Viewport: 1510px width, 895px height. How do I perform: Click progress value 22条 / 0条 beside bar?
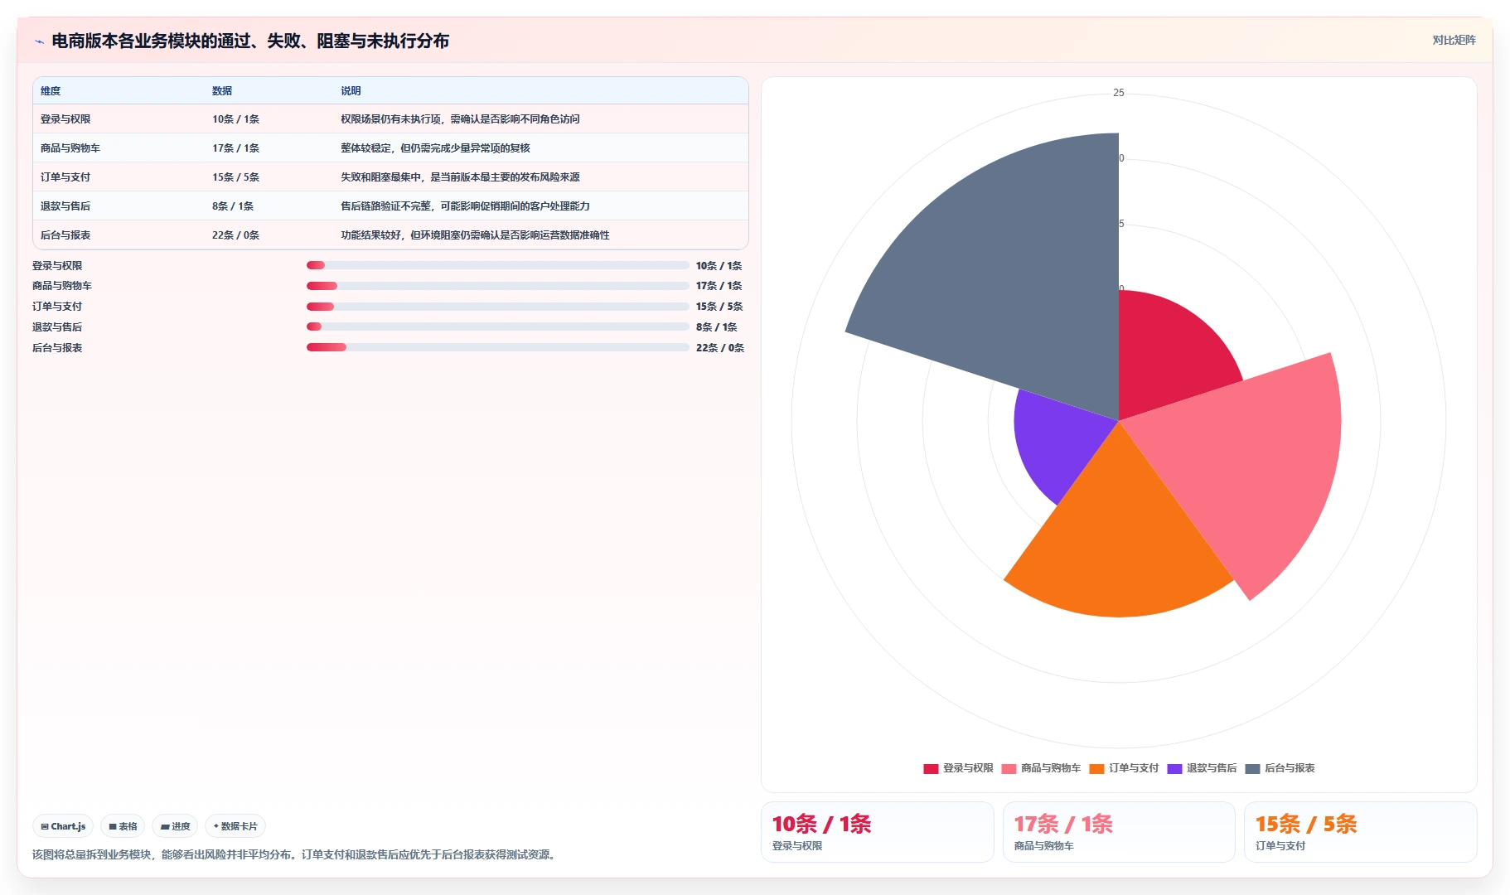(720, 348)
